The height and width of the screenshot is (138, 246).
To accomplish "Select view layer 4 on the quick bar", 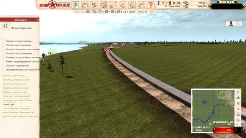I will tap(107, 11).
